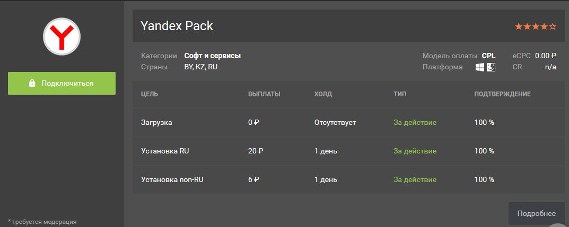Click the macOS Finder platform icon

[x=491, y=67]
